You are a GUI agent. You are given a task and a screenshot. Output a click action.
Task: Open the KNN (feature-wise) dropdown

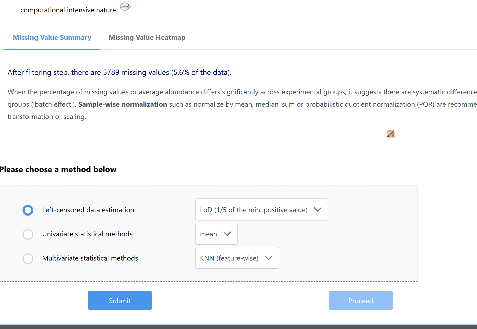237,258
